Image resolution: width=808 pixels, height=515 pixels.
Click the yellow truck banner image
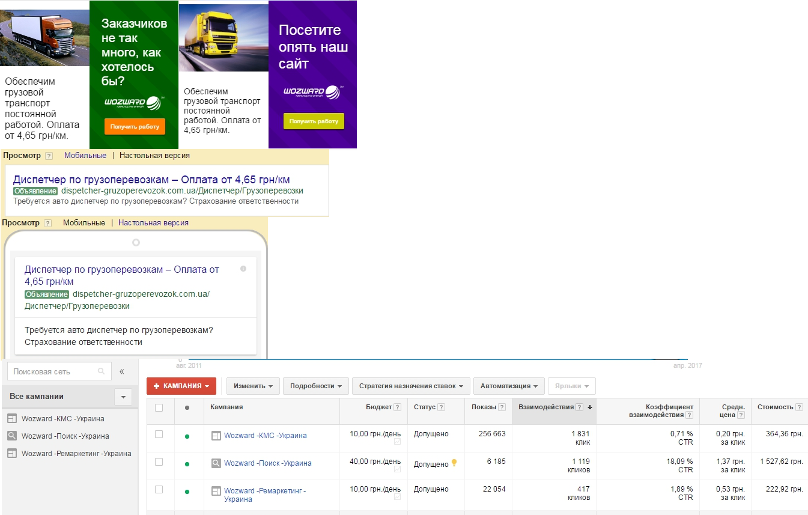(x=223, y=38)
